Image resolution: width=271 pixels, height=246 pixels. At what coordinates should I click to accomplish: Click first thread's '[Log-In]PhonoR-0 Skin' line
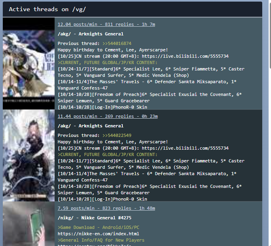102,107
